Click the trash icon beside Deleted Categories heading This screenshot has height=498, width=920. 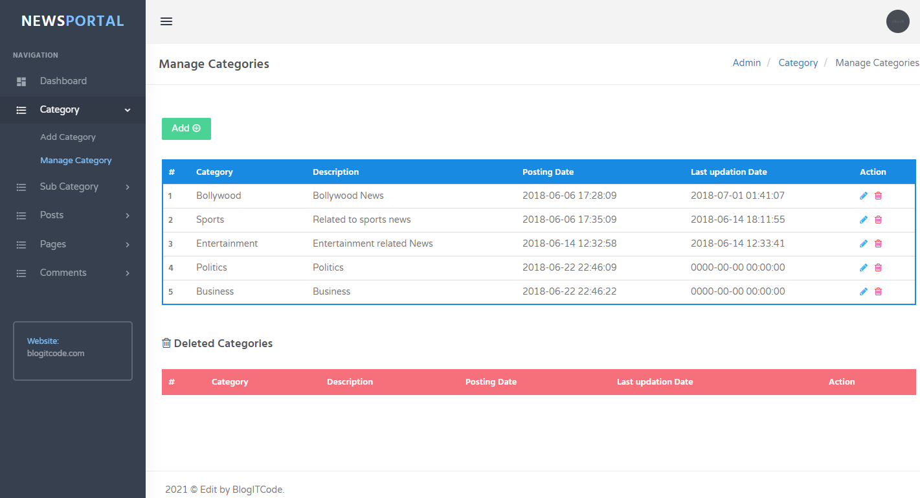click(x=166, y=343)
